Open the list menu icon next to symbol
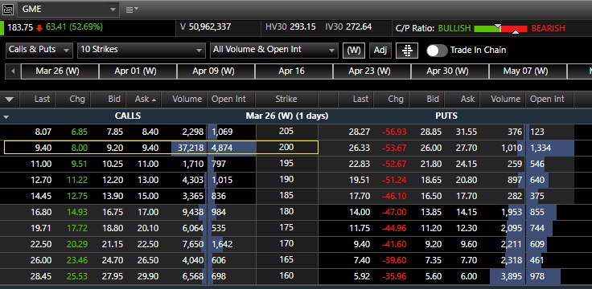Screen dimensions: 592x289 point(131,10)
